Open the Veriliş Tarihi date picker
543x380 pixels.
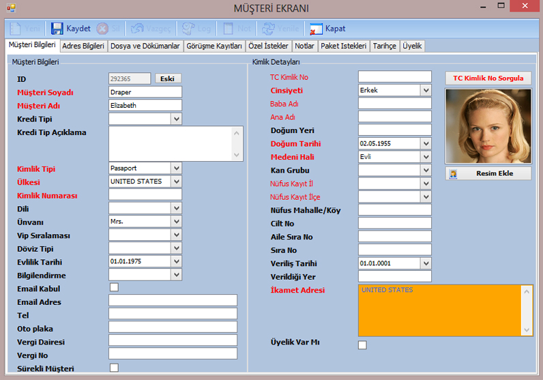coord(426,263)
